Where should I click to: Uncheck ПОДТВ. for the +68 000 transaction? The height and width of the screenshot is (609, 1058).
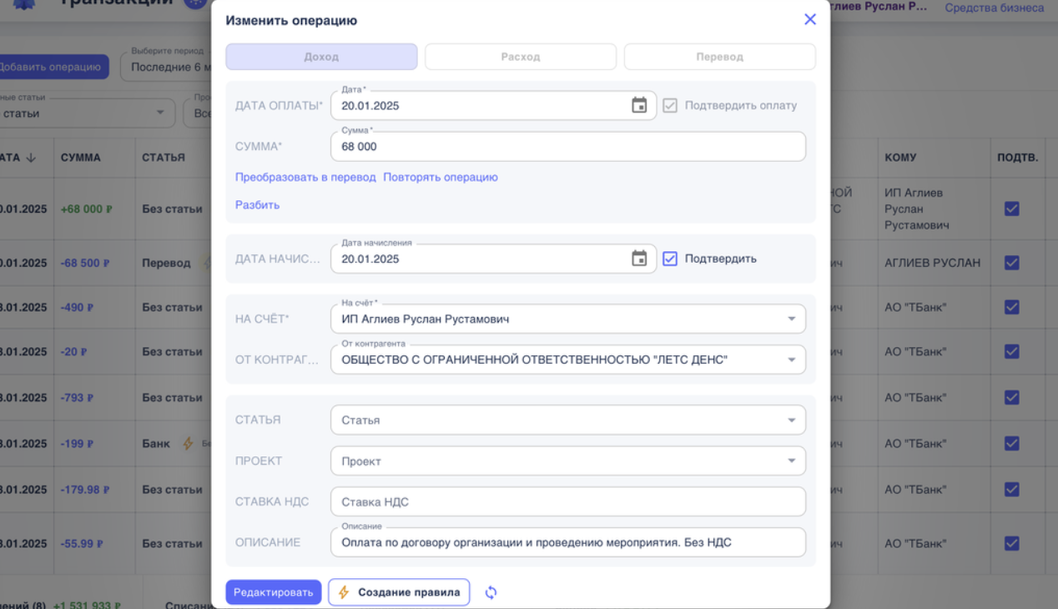click(x=1011, y=209)
